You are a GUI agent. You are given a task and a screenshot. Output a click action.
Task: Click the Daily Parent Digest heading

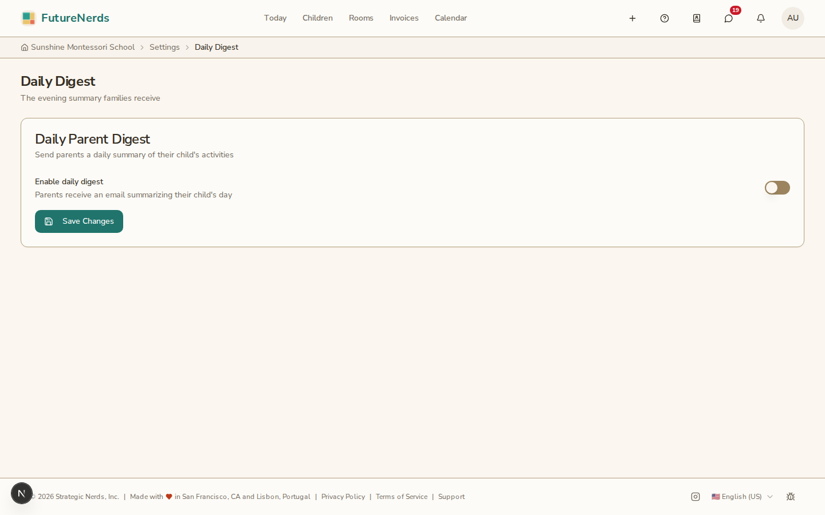coord(92,139)
